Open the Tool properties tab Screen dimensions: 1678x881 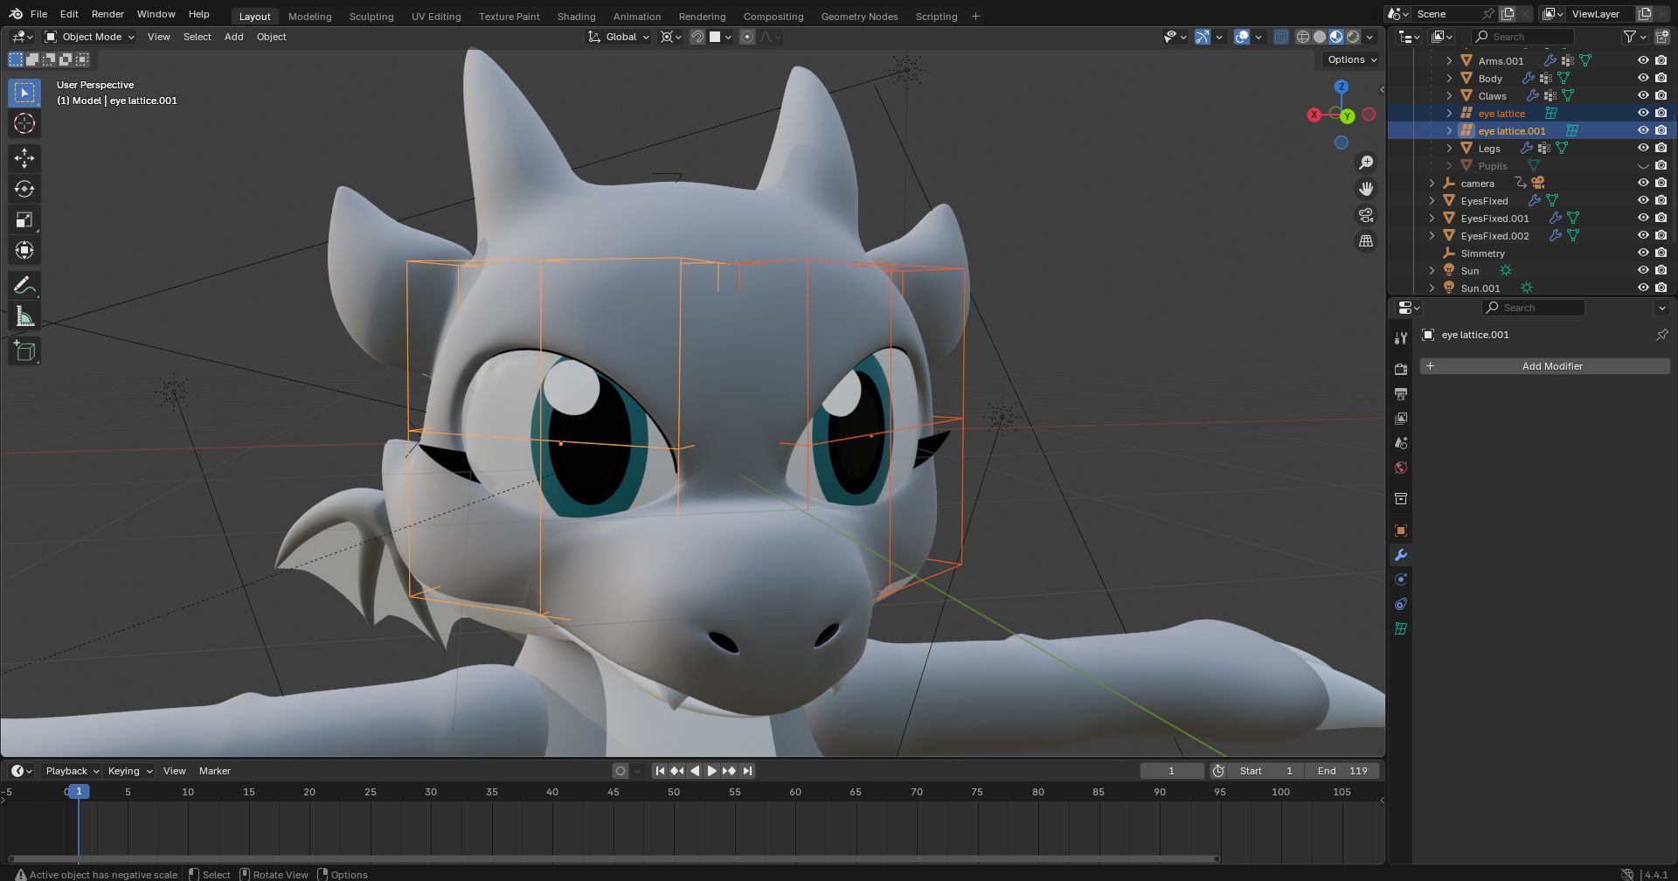coord(1401,338)
